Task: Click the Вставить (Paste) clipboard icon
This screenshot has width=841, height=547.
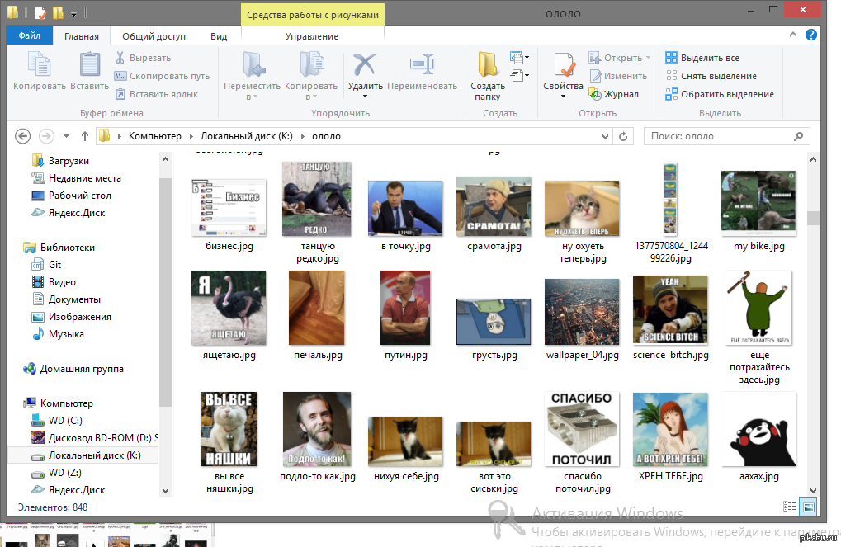Action: (89, 65)
